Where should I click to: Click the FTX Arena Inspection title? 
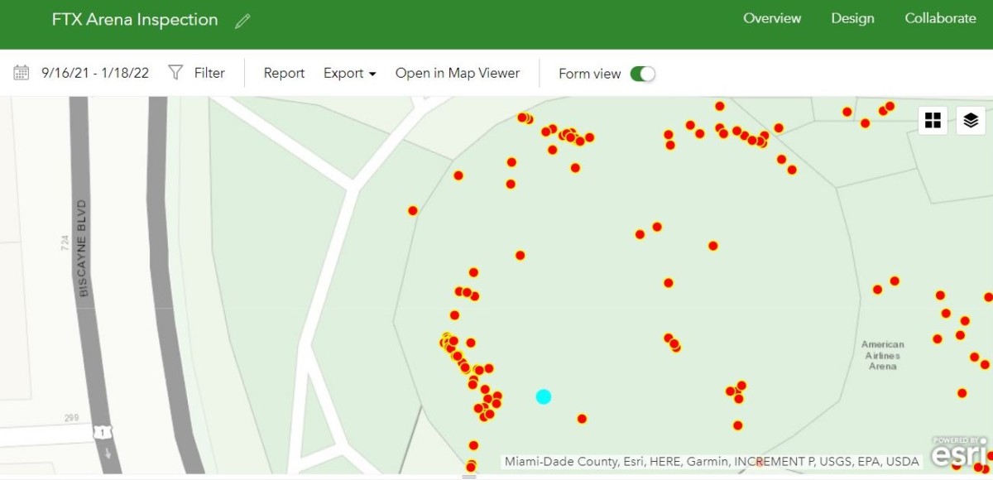tap(135, 20)
